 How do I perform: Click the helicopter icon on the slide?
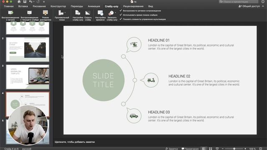tap(134, 45)
